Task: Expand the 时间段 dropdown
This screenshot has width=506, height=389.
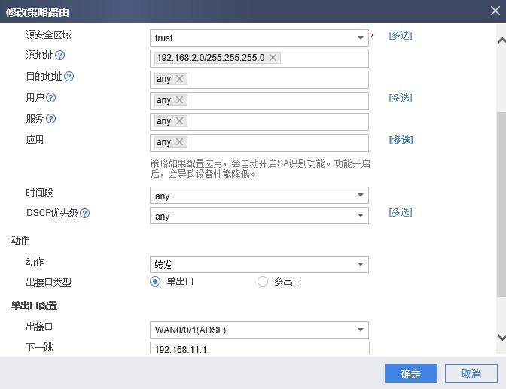Action: [259, 196]
